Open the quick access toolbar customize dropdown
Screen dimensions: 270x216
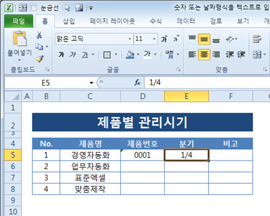(x=91, y=8)
